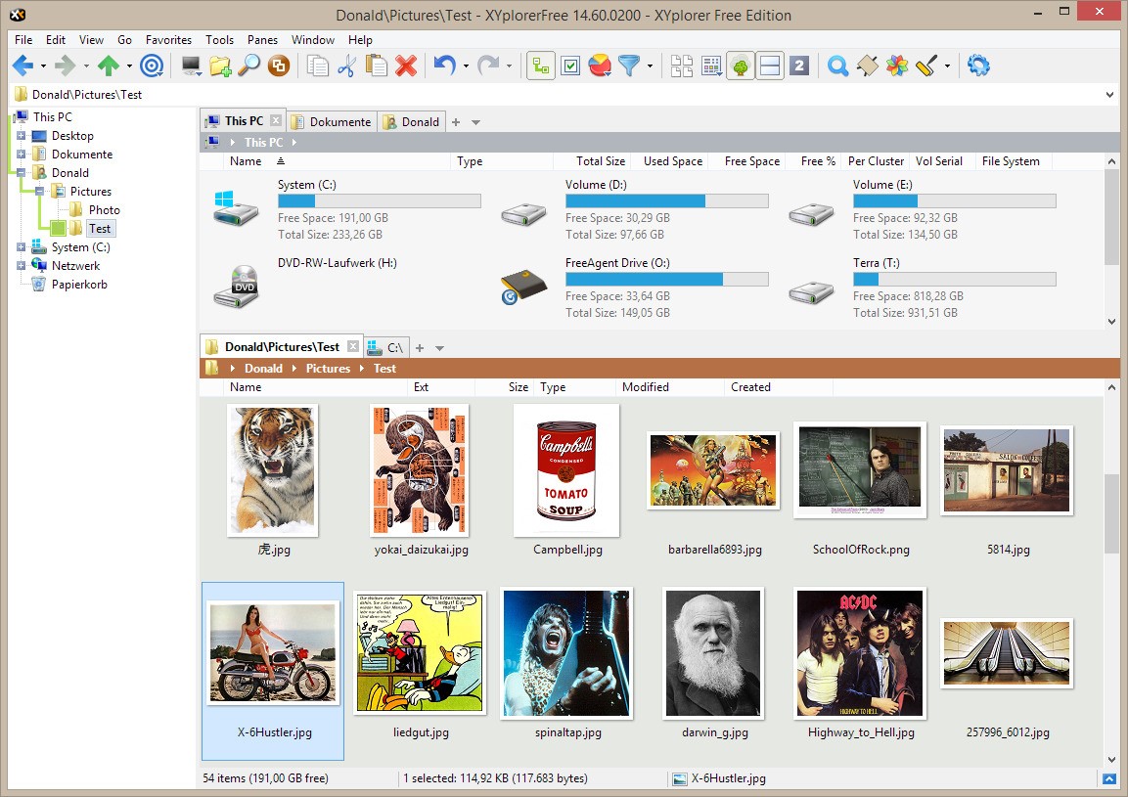Click the Quick Search blue magnifier icon
The height and width of the screenshot is (797, 1128).
coord(837,66)
